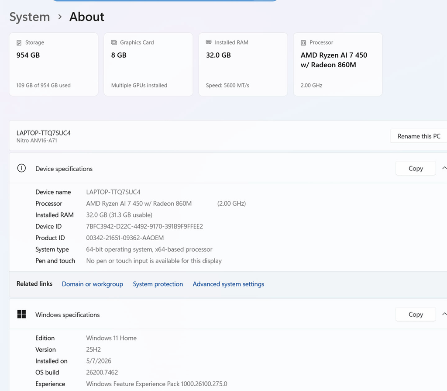
Task: Click the 'Device specifications' heading
Action: coord(64,169)
